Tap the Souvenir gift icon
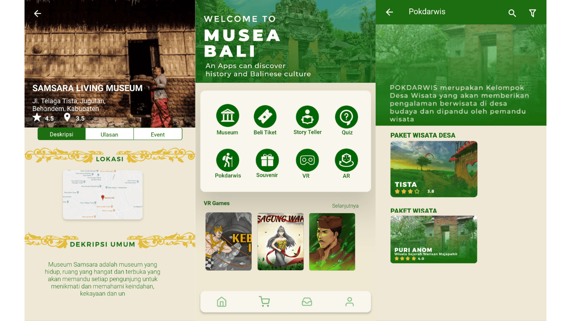 click(x=267, y=160)
